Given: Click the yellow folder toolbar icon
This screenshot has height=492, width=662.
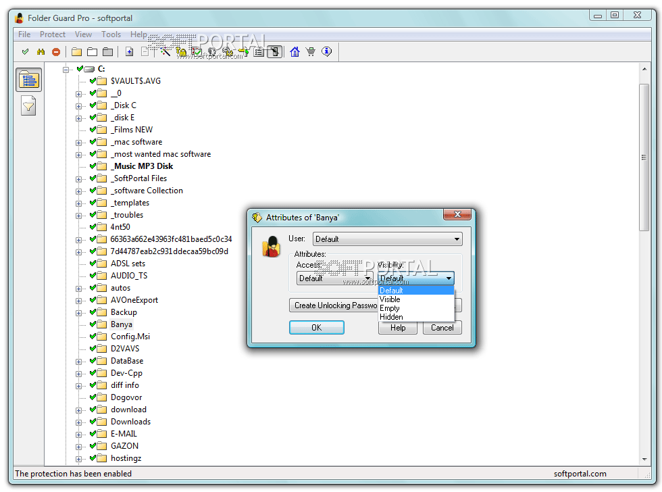Looking at the screenshot, I should tap(76, 52).
